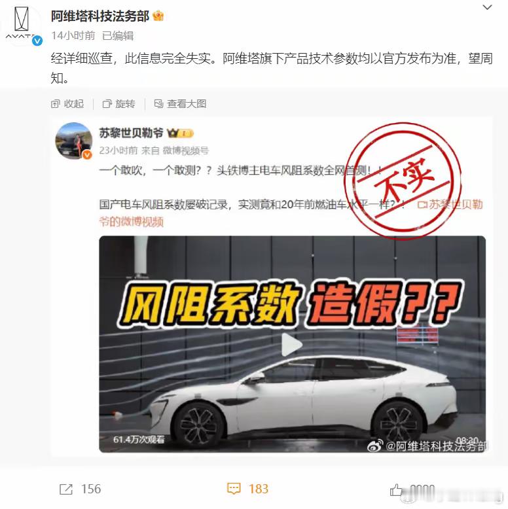Click the red 不实 stamp
Image resolution: width=508 pixels, height=509 pixels.
[403, 181]
